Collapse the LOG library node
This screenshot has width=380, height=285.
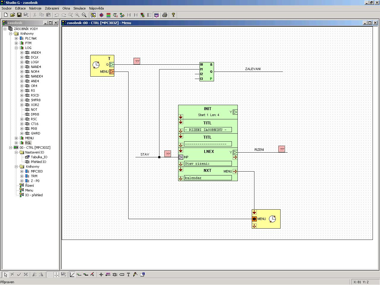(x=16, y=48)
